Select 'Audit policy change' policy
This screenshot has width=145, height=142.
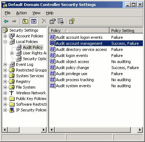point(72,68)
